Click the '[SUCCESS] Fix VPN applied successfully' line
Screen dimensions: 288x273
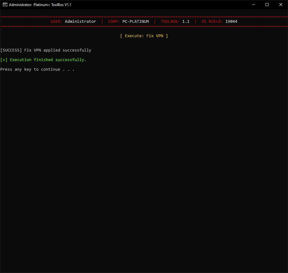[46, 50]
